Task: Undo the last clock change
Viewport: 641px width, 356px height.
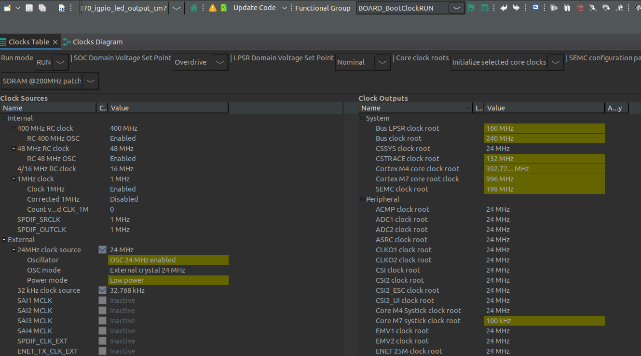Action: click(x=504, y=8)
